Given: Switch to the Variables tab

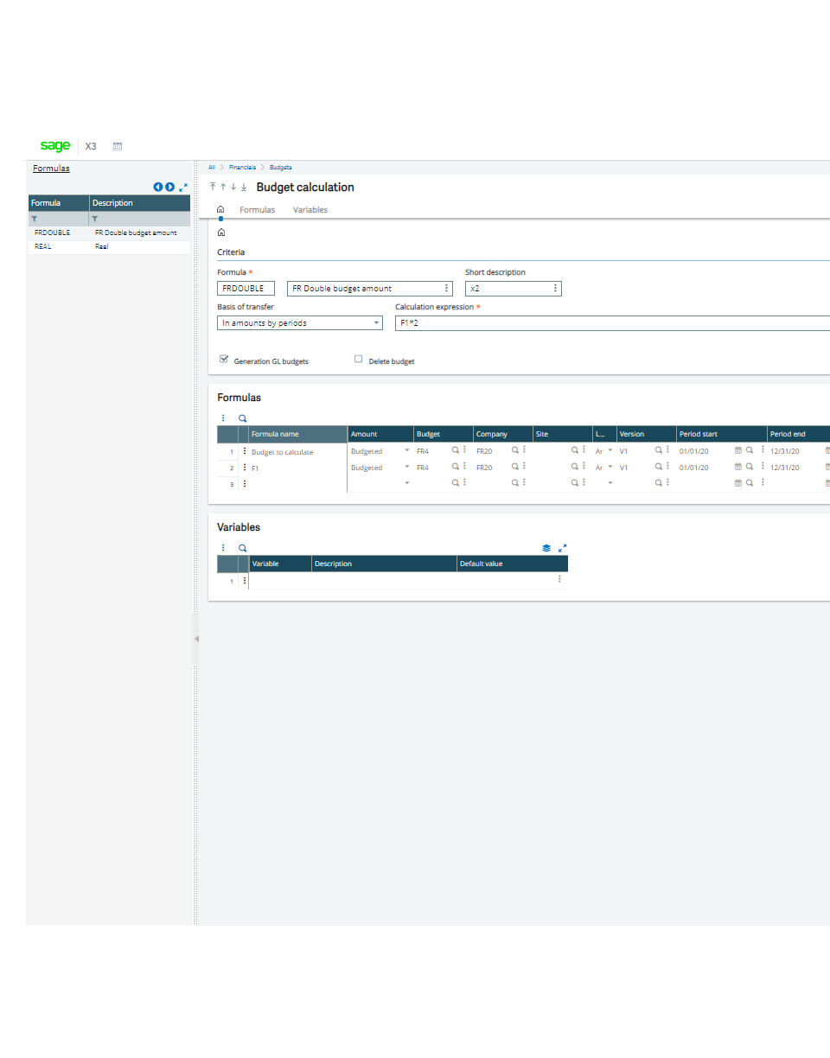Looking at the screenshot, I should (x=310, y=209).
